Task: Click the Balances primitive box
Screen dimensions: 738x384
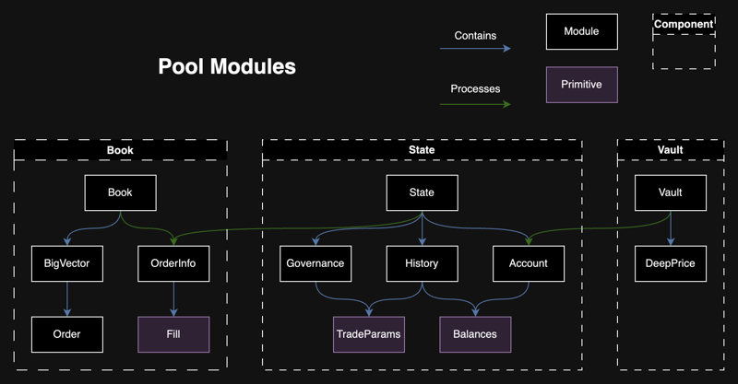Action: [x=475, y=334]
